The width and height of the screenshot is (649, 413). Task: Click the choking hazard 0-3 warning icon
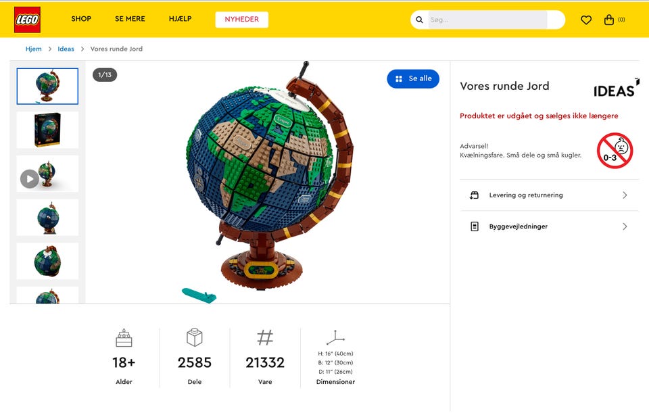coord(615,151)
